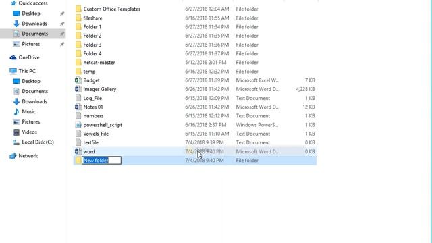Image resolution: width=432 pixels, height=243 pixels.
Task: Open Desktop under Quick access
Action: pos(31,13)
